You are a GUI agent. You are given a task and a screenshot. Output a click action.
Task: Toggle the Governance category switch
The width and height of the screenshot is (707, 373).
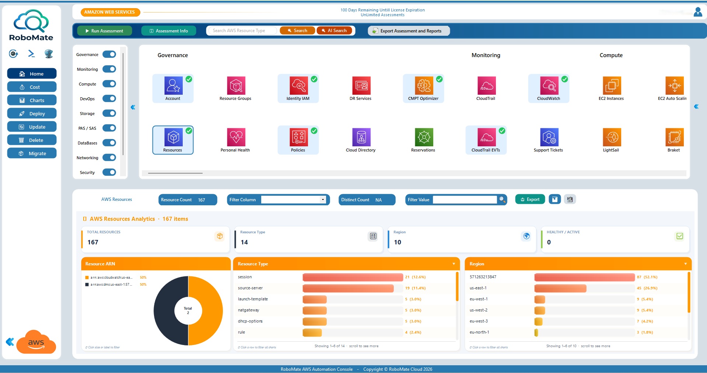coord(109,55)
